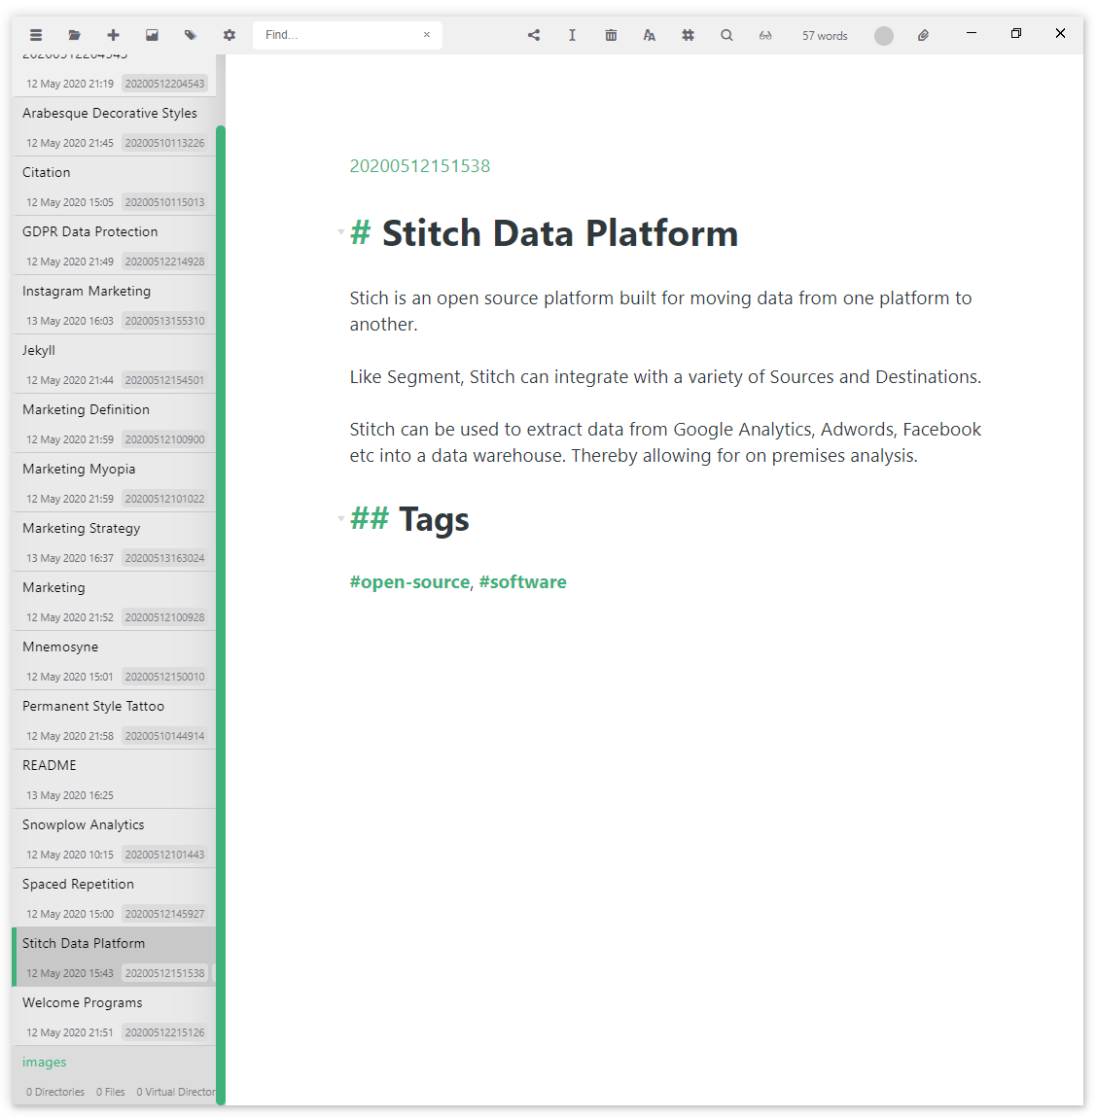1097x1119 pixels.
Task: Click the find in file magnifier icon
Action: 726,35
